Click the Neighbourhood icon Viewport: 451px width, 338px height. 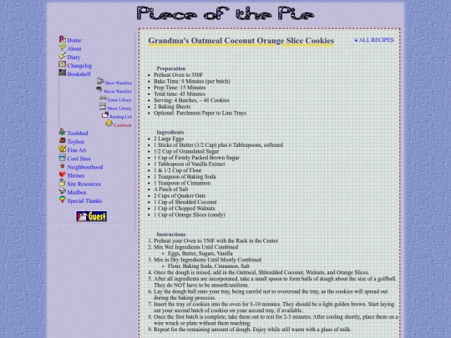pyautogui.click(x=62, y=166)
